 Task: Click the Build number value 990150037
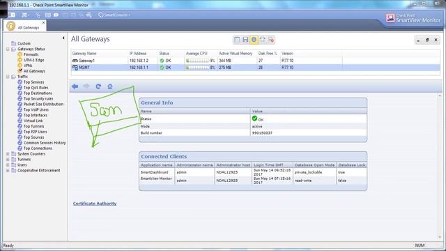(x=262, y=133)
